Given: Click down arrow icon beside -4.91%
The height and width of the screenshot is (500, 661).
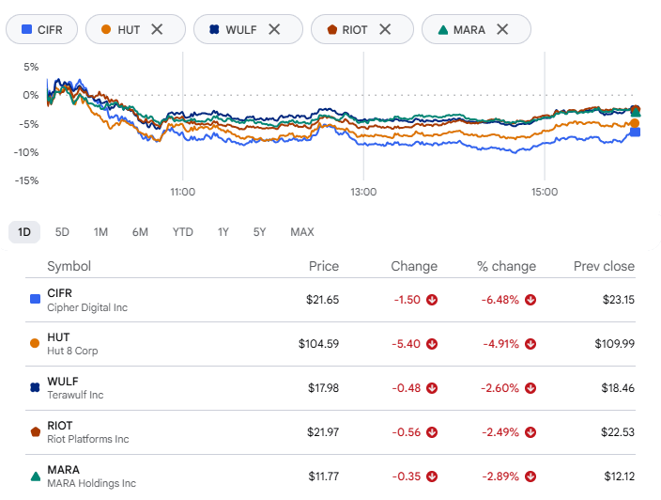Looking at the screenshot, I should pyautogui.click(x=530, y=344).
